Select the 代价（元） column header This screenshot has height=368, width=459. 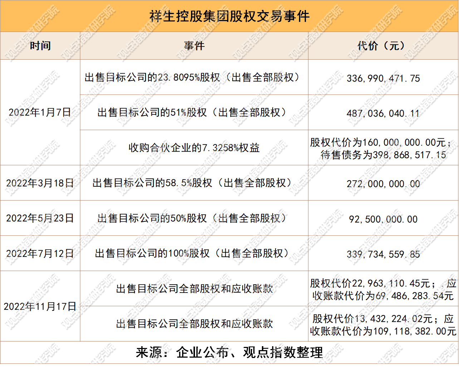click(x=383, y=46)
